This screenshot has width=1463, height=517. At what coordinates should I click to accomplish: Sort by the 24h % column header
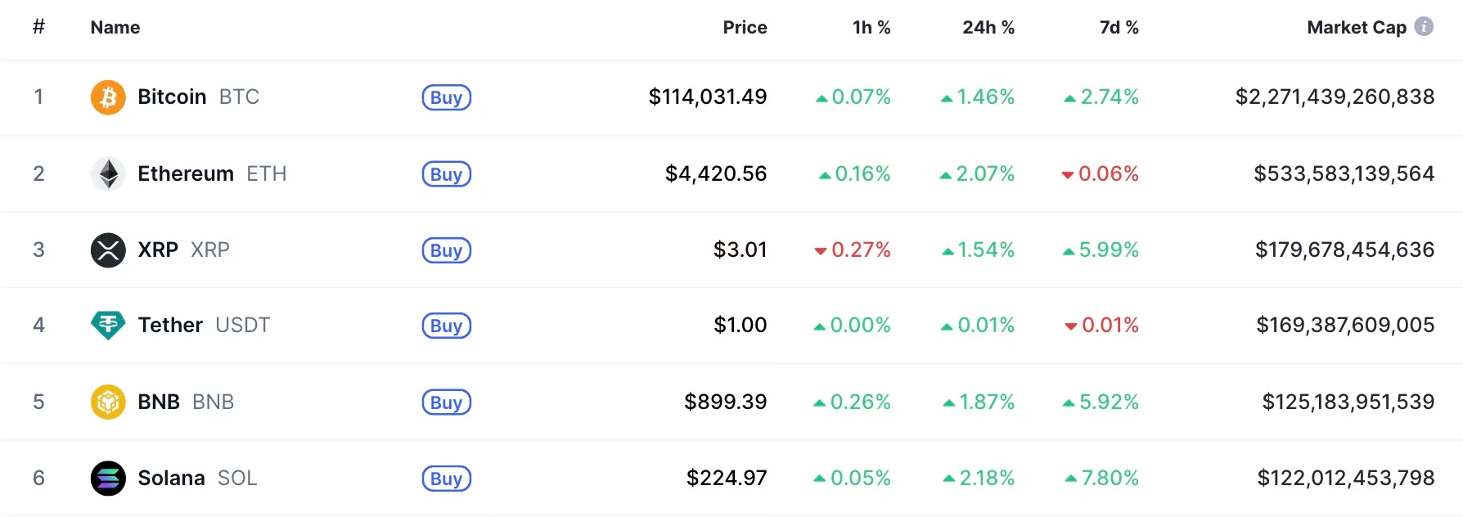pyautogui.click(x=988, y=28)
